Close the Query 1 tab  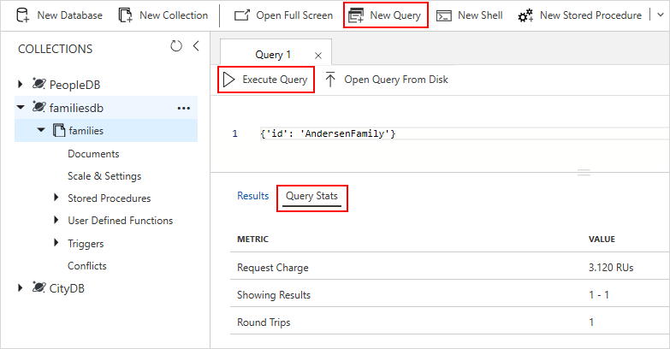318,56
